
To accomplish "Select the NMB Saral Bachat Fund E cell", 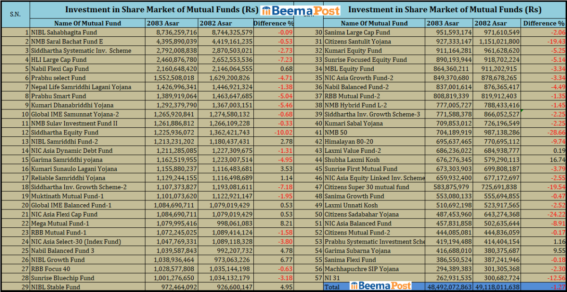I will (87, 42).
